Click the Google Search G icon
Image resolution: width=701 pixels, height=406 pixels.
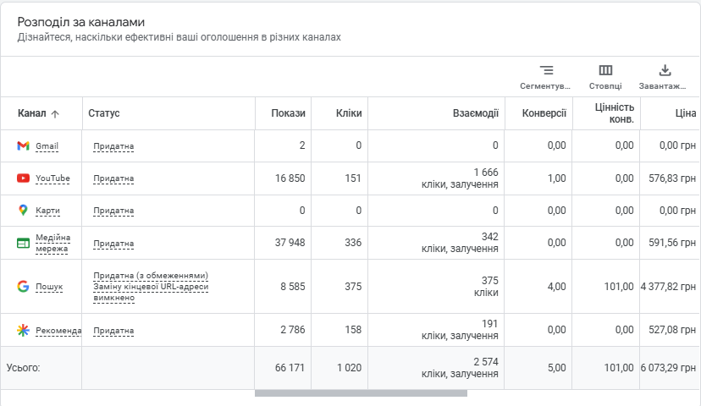23,286
